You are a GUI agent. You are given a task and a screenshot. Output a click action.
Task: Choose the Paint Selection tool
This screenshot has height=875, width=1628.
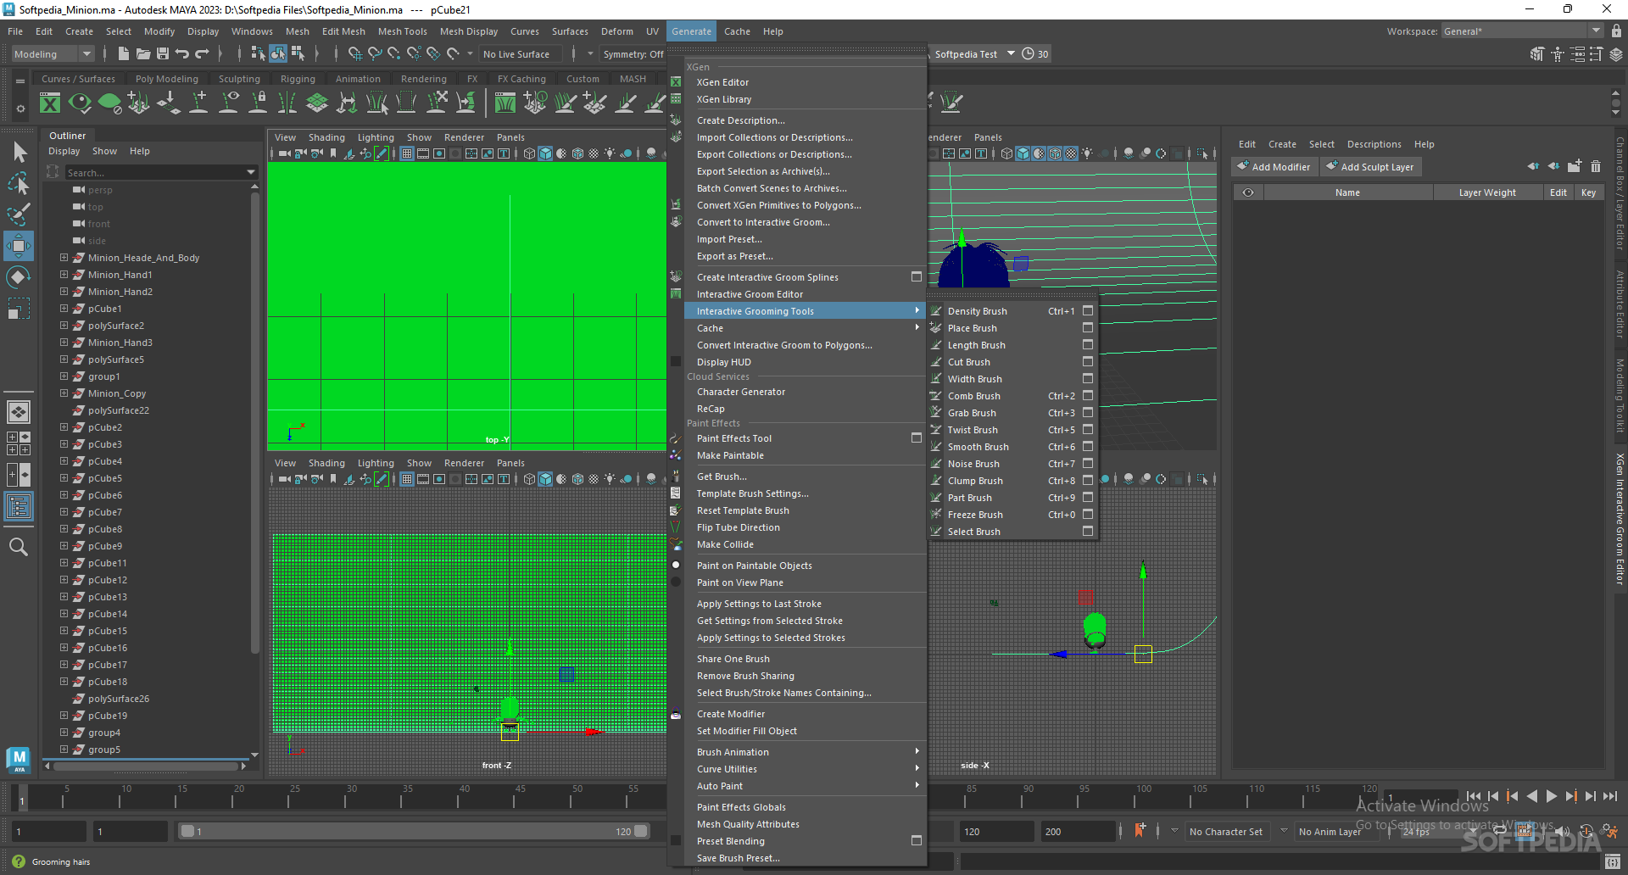pyautogui.click(x=19, y=214)
